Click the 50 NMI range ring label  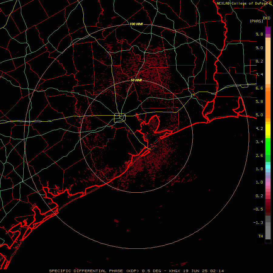136,80
